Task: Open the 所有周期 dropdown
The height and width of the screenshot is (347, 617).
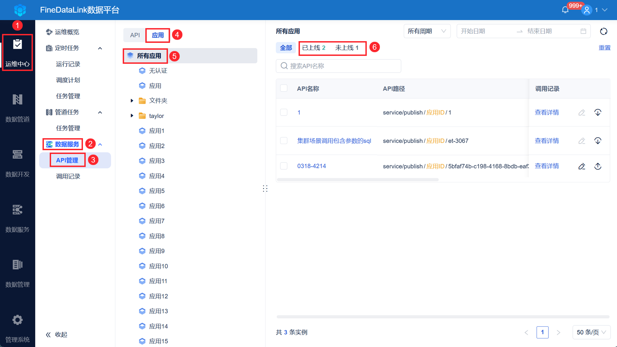Action: pyautogui.click(x=427, y=31)
